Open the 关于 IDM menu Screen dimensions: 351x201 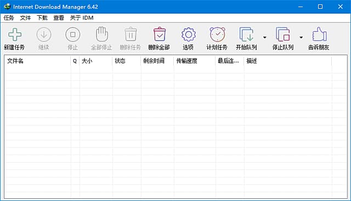pyautogui.click(x=82, y=18)
